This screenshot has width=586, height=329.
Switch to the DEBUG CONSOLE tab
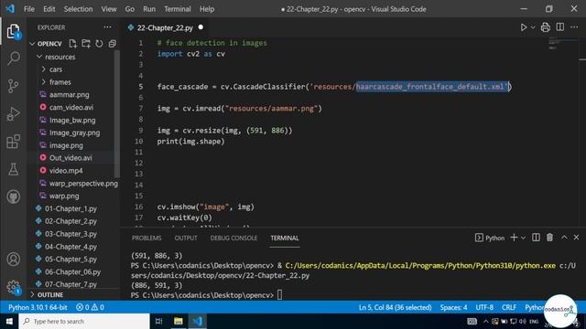pyautogui.click(x=233, y=238)
